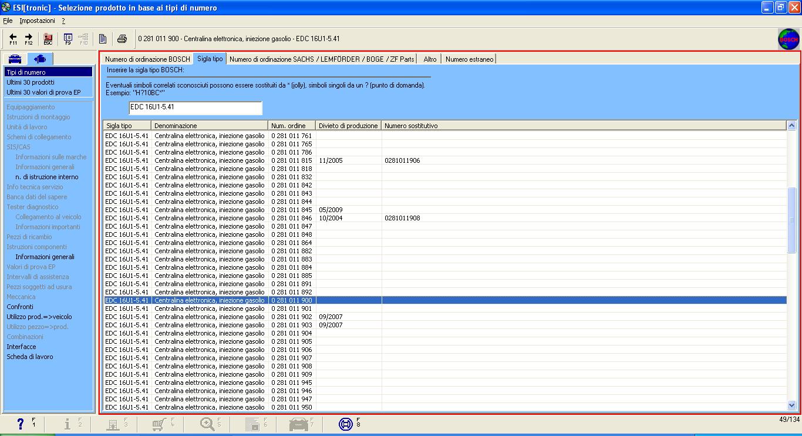Image resolution: width=802 pixels, height=436 pixels.
Task: Open Scheda di lavoro
Action: 29,357
